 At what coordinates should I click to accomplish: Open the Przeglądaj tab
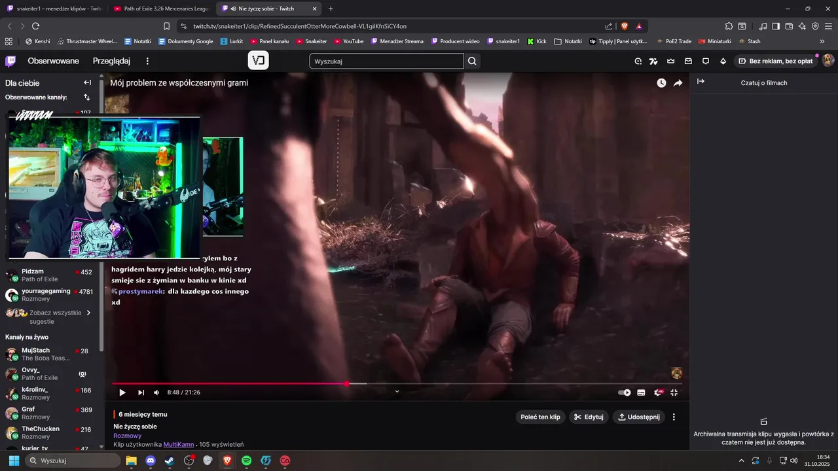[111, 61]
